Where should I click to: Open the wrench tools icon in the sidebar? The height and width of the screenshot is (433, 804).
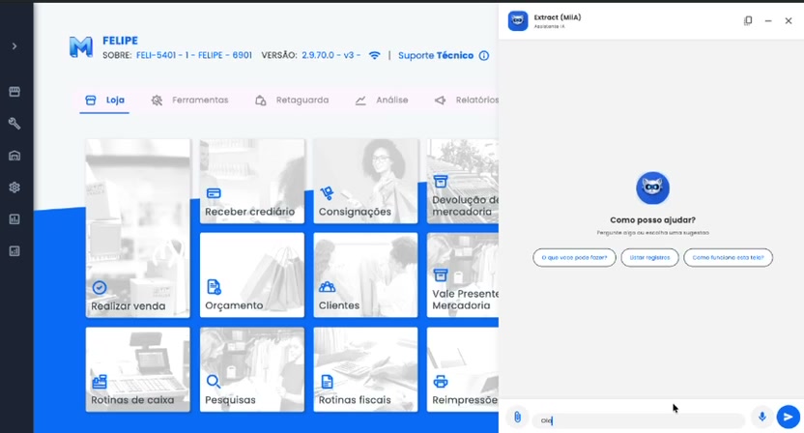(x=14, y=124)
